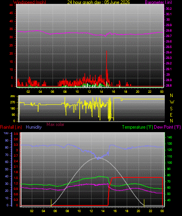182x216 pixels.
Task: Click the rainfall scale value '0.9'
Action: (x=16, y=189)
